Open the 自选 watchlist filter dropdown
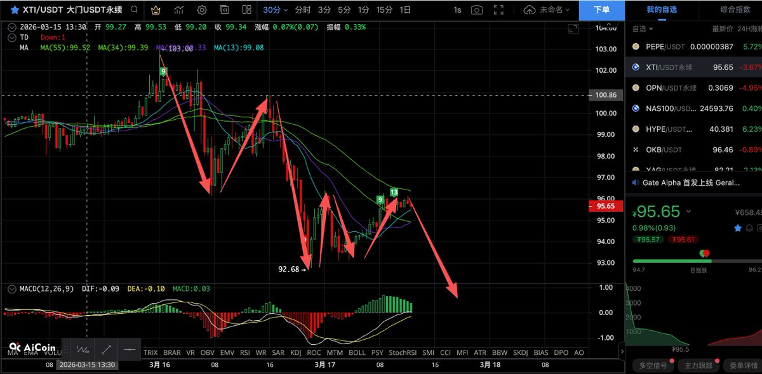Image resolution: width=762 pixels, height=374 pixels. 643,29
